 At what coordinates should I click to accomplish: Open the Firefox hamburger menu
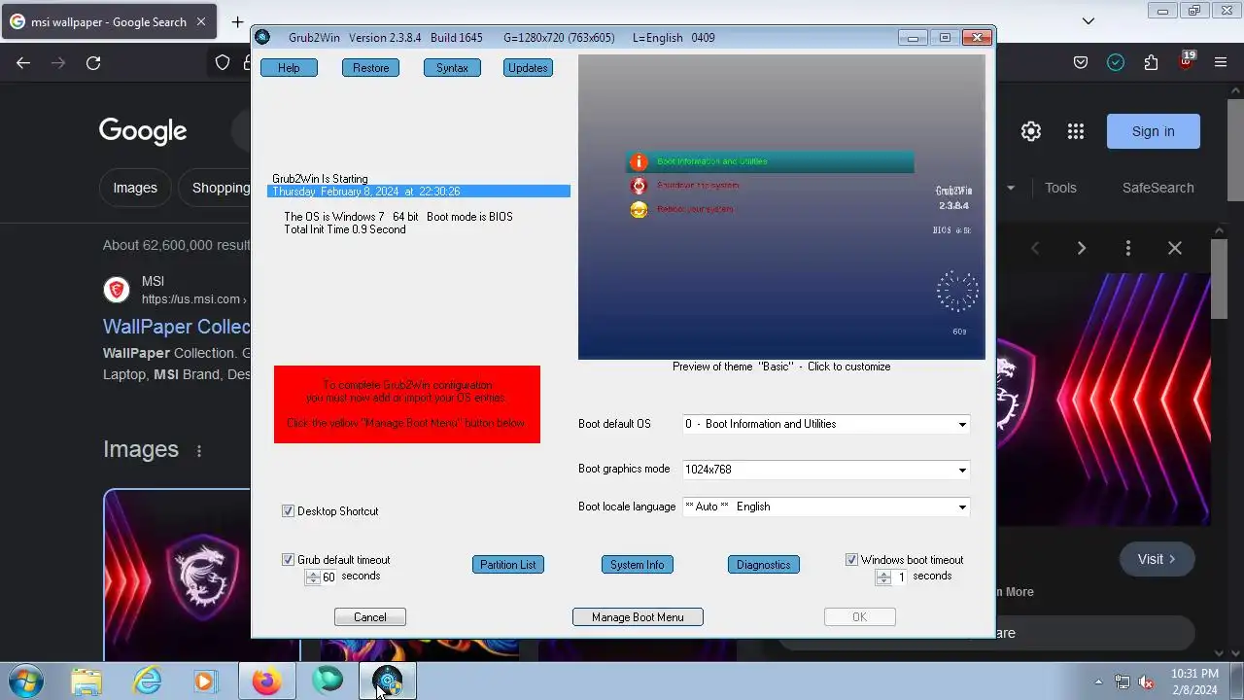click(x=1221, y=63)
